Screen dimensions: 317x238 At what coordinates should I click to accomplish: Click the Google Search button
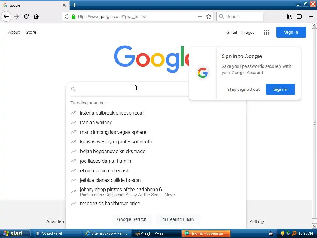[132, 219]
